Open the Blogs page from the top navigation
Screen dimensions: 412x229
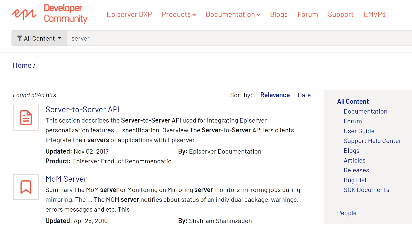point(279,14)
